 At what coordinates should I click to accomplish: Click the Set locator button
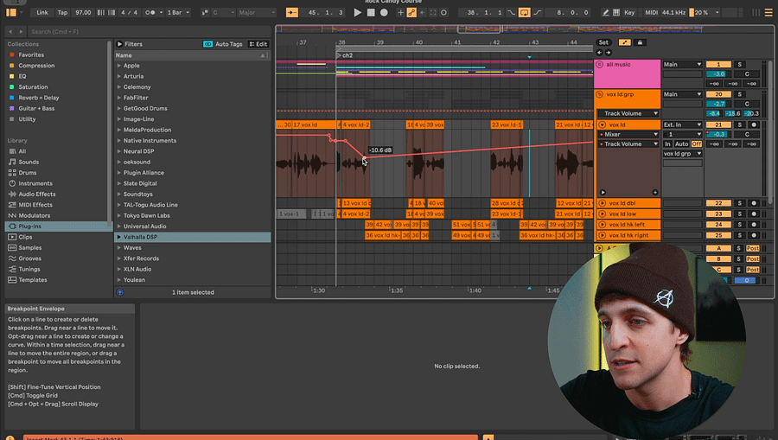point(603,42)
